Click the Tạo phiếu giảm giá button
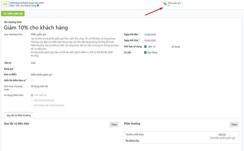This screenshot has width=244, height=151. (13, 13)
